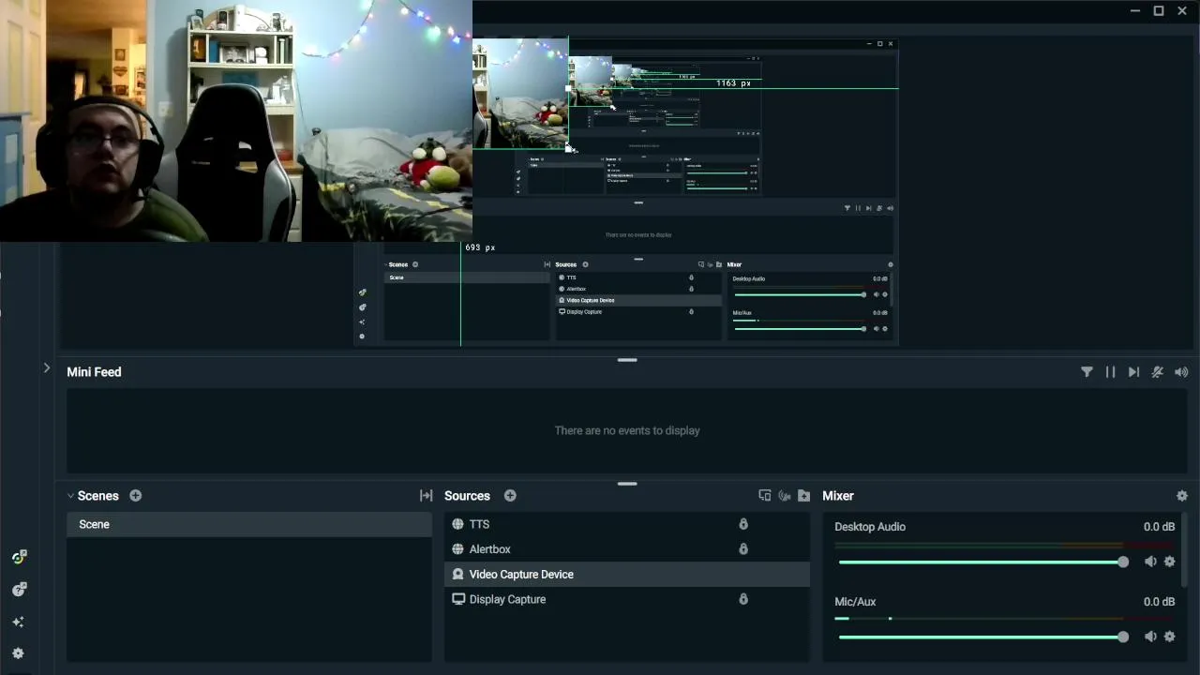Click the Desktop Audio 0.0 dB value

[1159, 527]
